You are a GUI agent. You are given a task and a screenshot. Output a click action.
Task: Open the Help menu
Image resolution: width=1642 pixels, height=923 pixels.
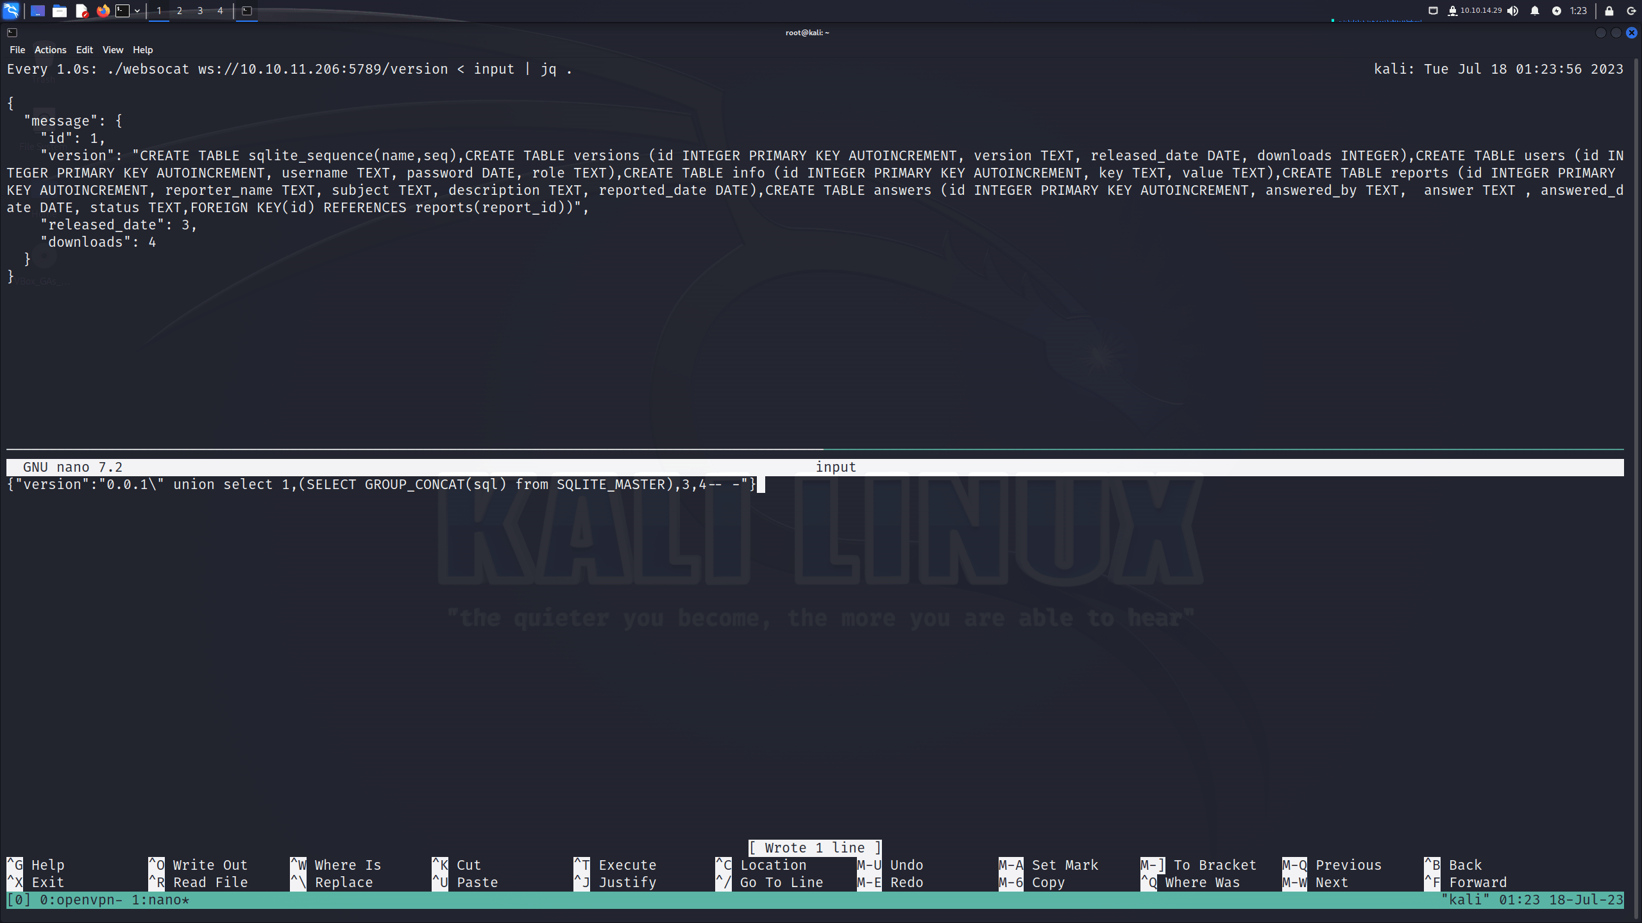(142, 50)
